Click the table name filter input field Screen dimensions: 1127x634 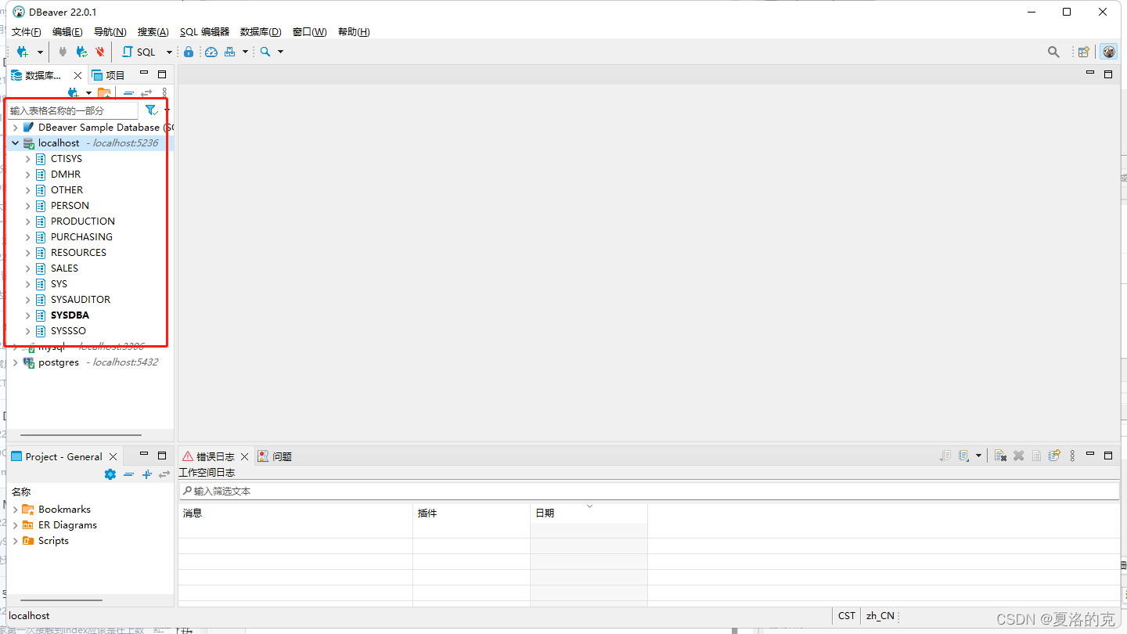[72, 110]
